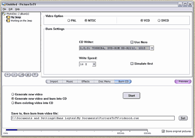Screen dimensions: 195x138
Task: Open the File menu
Action: coord(4,9)
